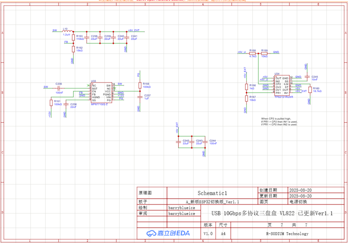Click the +5V_EXT label above C242

click(x=177, y=127)
